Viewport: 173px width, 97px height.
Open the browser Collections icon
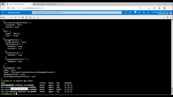[159, 8]
